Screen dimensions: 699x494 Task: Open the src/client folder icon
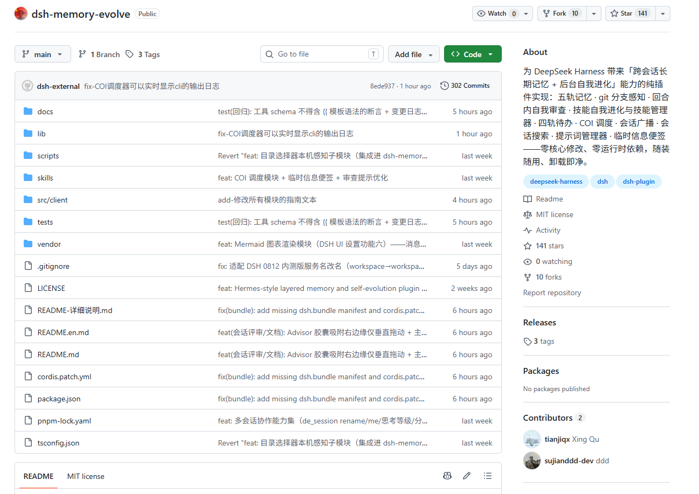tap(28, 200)
